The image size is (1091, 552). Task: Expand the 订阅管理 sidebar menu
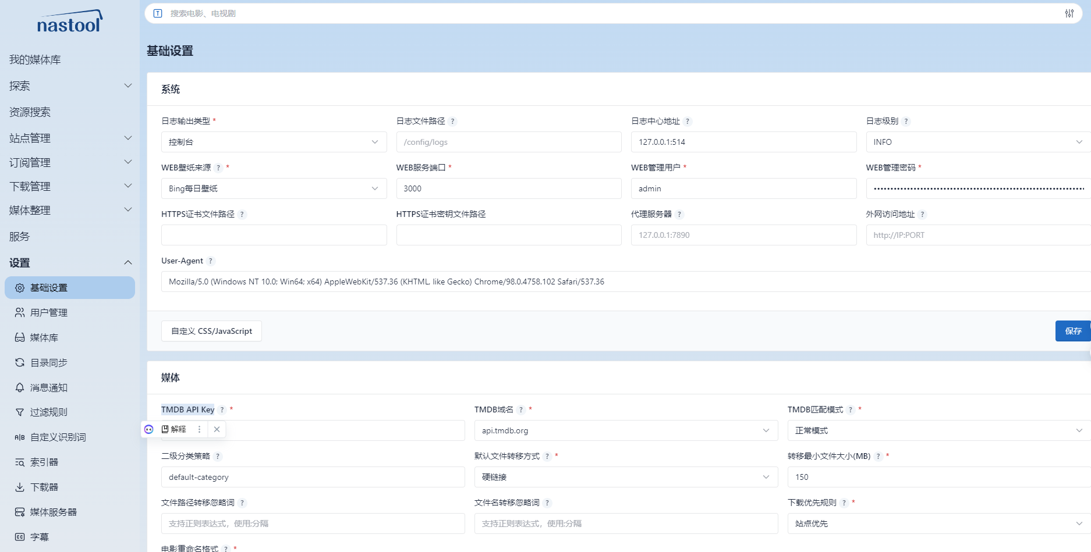click(x=70, y=162)
